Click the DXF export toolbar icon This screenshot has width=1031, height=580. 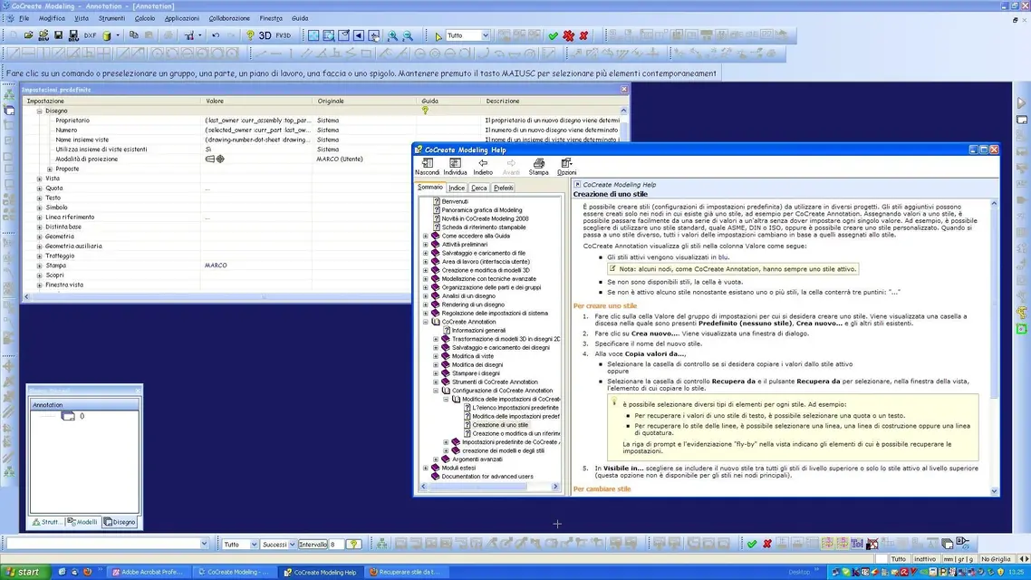[90, 35]
